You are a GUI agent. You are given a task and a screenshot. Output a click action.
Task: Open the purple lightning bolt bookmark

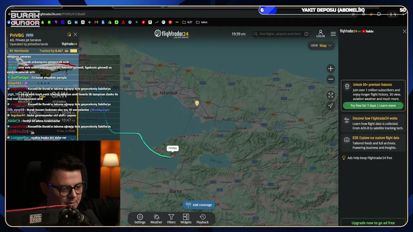[x=56, y=22]
